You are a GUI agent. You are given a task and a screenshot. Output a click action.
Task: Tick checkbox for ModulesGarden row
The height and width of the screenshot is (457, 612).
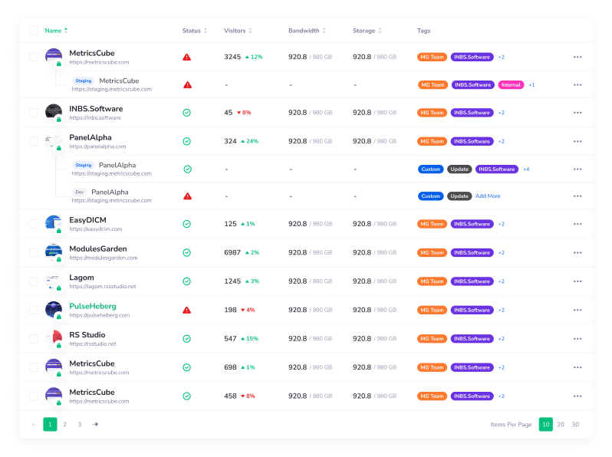(x=34, y=253)
